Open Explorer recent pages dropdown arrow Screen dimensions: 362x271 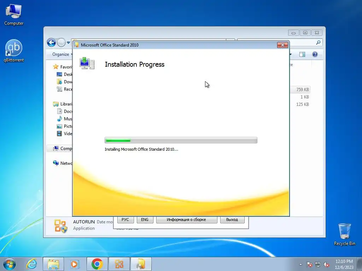point(68,43)
